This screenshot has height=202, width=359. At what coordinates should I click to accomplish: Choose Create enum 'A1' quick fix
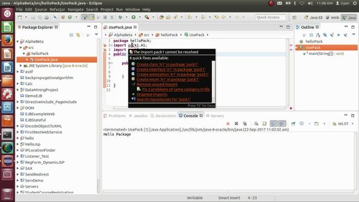(168, 80)
